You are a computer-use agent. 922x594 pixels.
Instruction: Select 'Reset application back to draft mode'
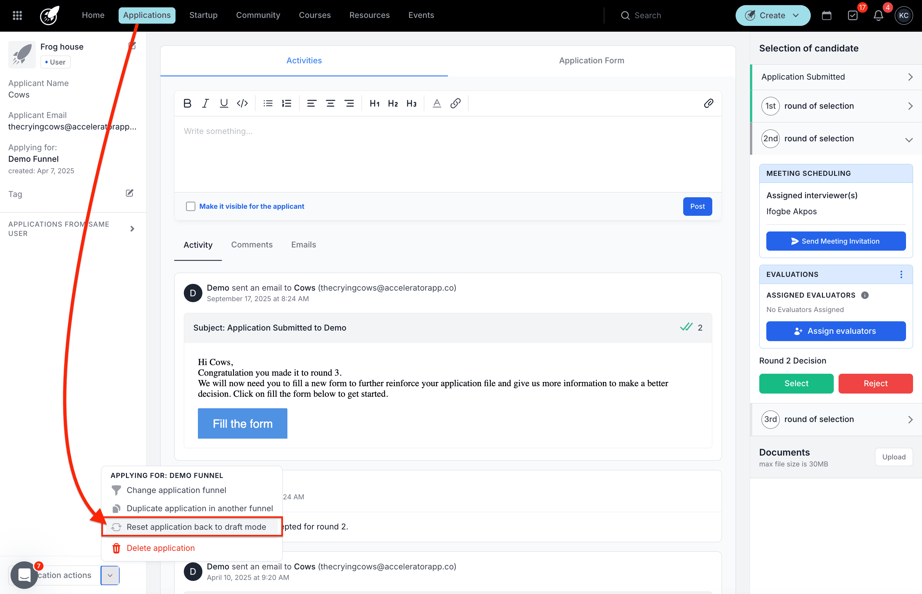[x=196, y=527]
